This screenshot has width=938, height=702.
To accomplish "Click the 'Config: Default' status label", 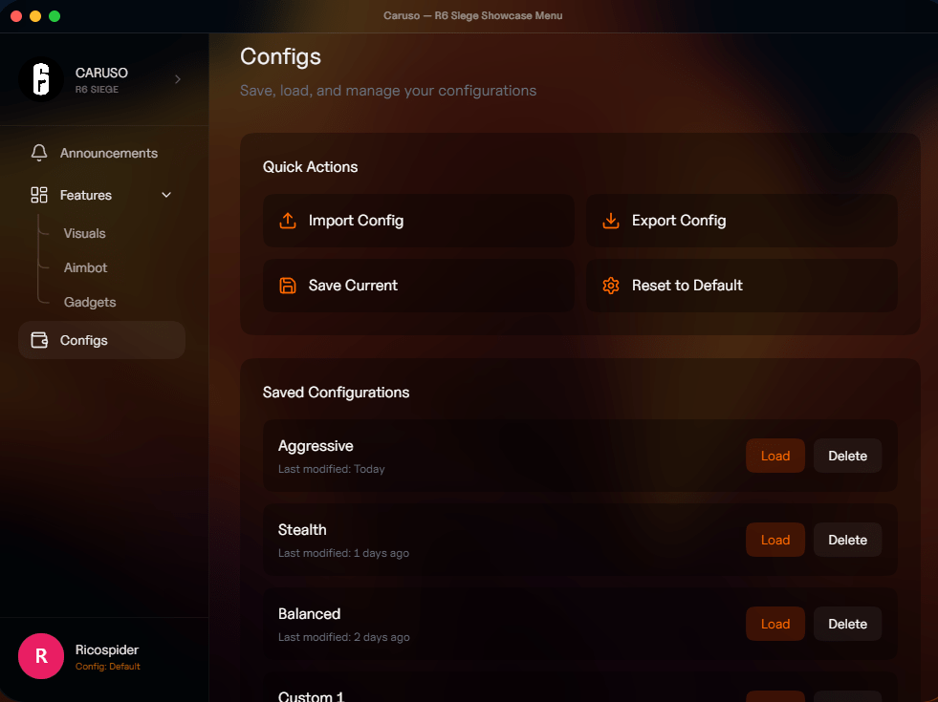I will pos(108,667).
